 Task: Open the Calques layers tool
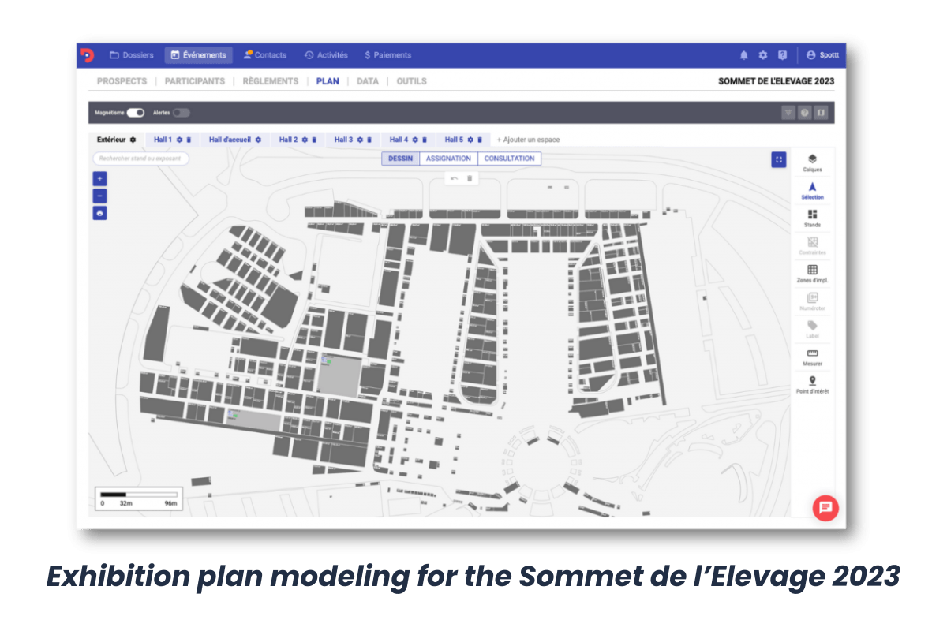pos(812,163)
